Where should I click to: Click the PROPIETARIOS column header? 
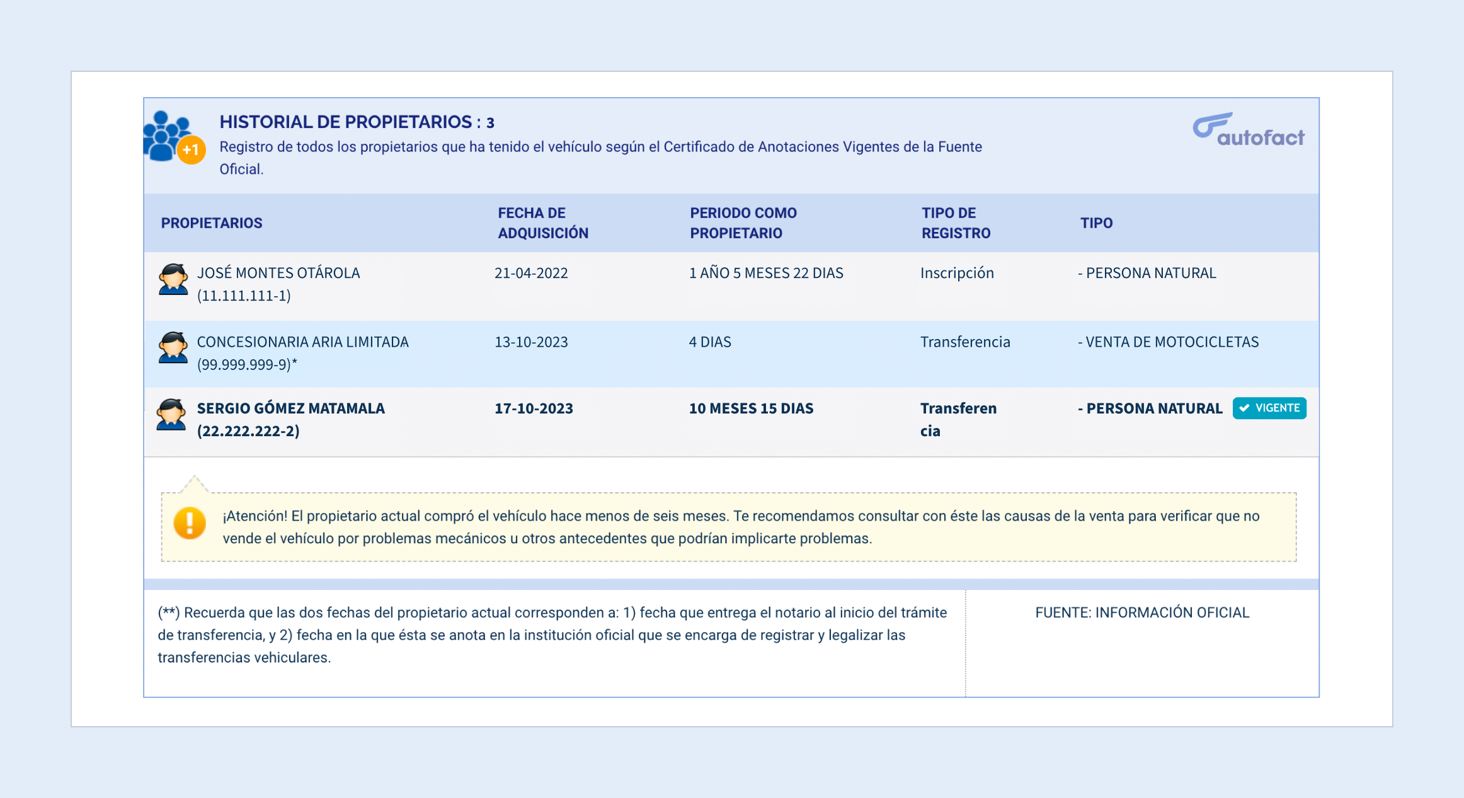pyautogui.click(x=212, y=223)
